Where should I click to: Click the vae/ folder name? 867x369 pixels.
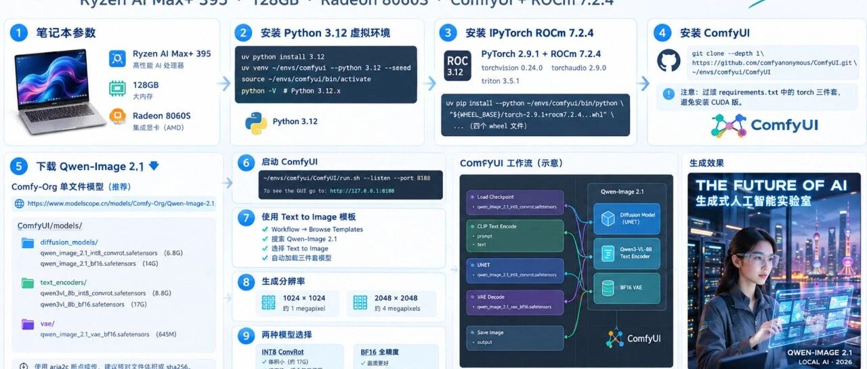tap(47, 324)
